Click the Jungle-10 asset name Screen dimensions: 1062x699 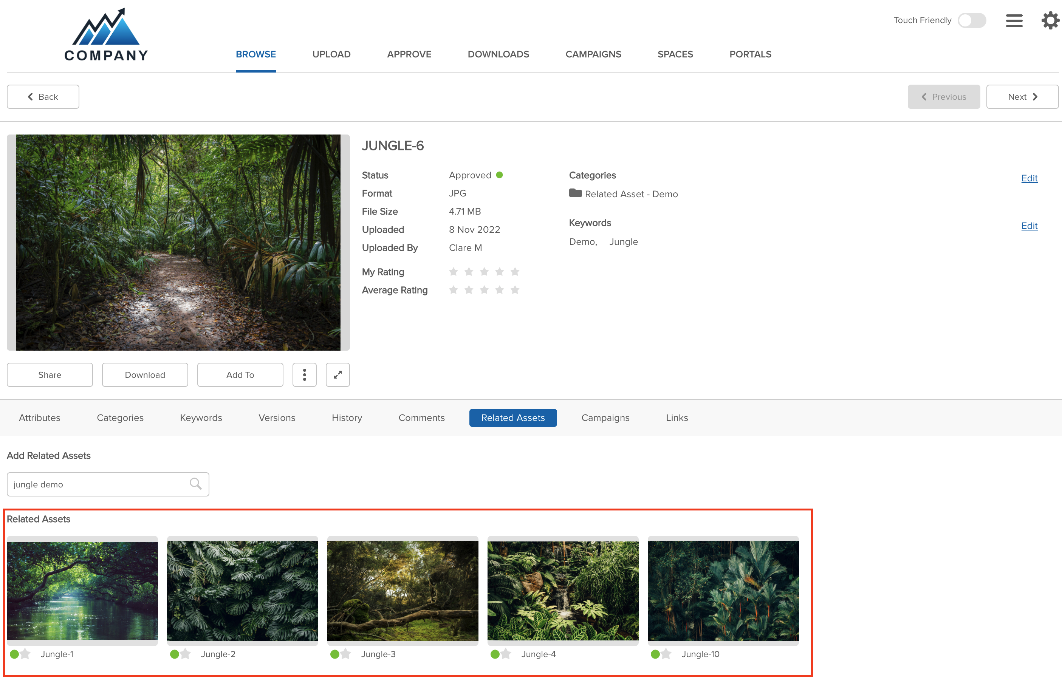(x=700, y=654)
